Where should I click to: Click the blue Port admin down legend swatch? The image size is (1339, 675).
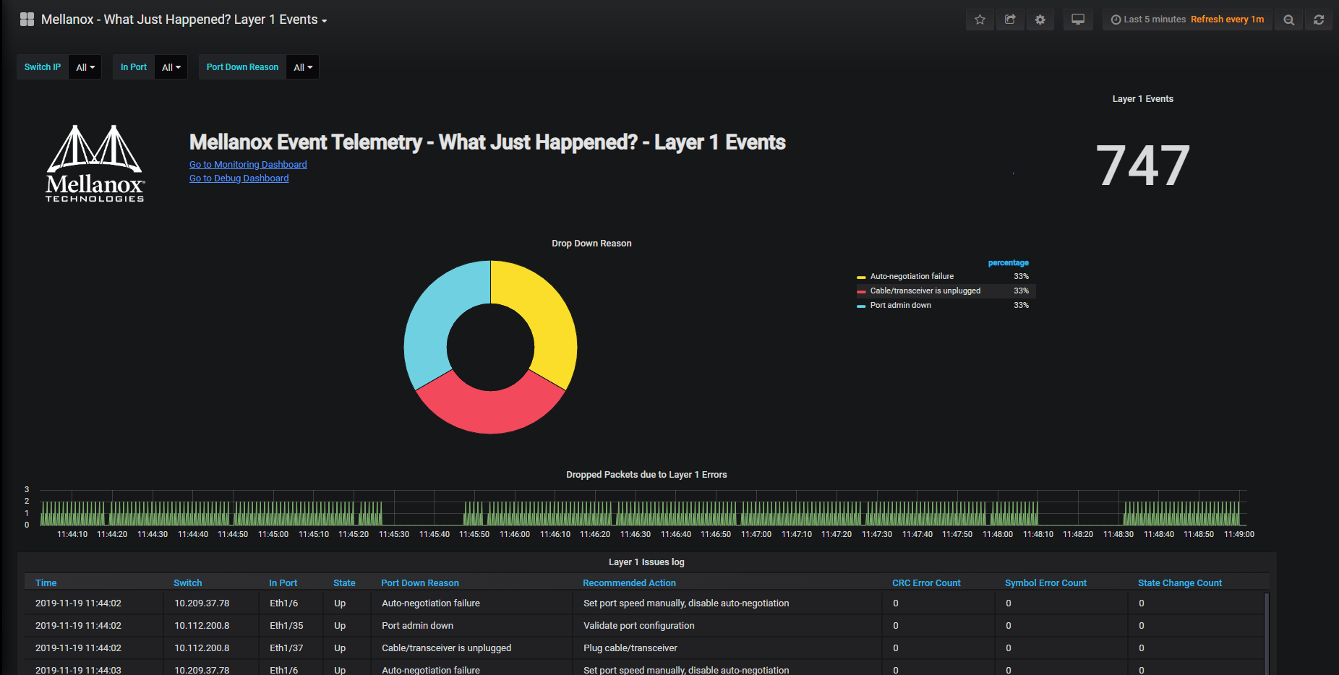861,306
